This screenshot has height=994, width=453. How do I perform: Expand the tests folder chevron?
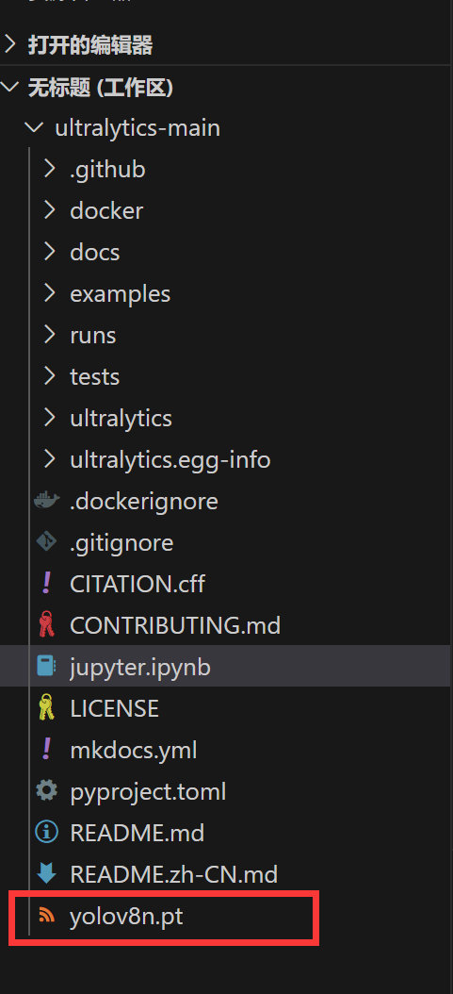49,376
